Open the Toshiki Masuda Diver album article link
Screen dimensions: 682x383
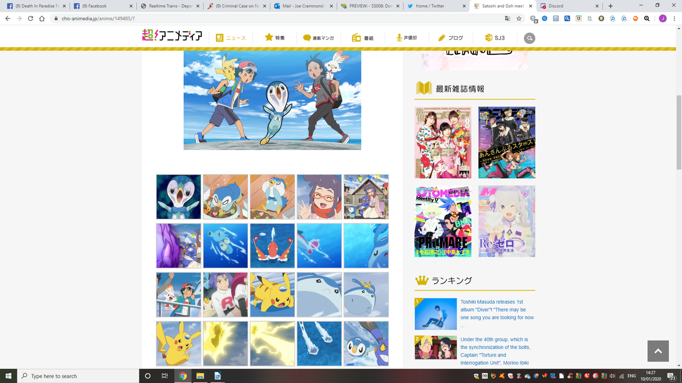coord(497,313)
